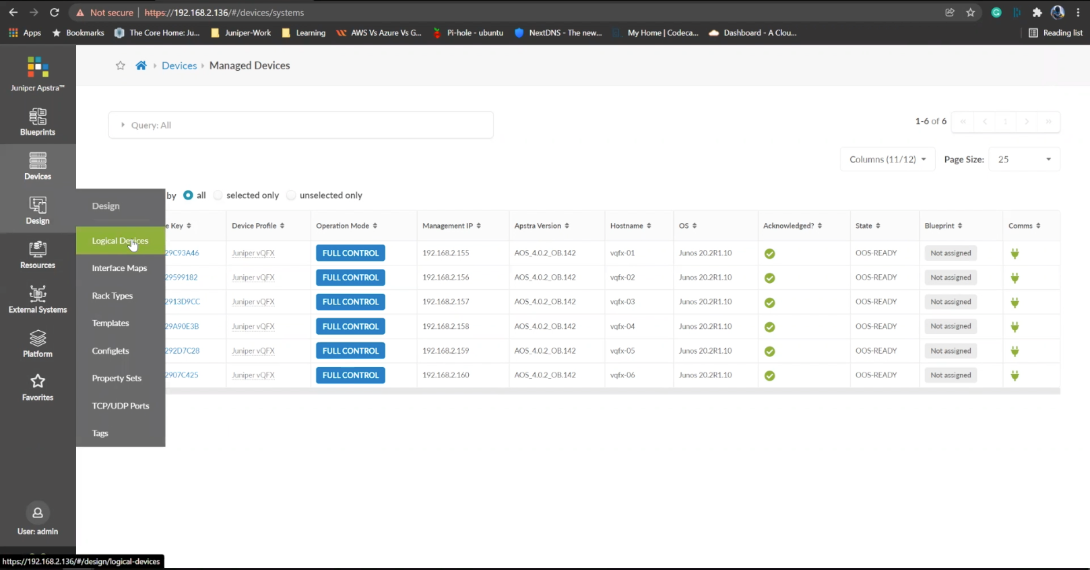The image size is (1090, 570).
Task: Click comms plug icon for vqfx-06
Action: (1015, 375)
